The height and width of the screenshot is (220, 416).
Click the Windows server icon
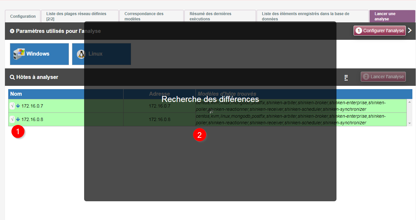tap(19, 54)
